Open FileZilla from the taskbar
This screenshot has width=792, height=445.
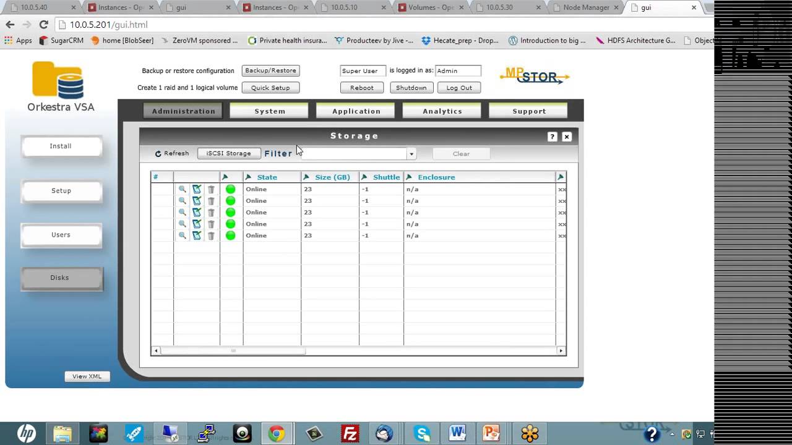click(351, 433)
